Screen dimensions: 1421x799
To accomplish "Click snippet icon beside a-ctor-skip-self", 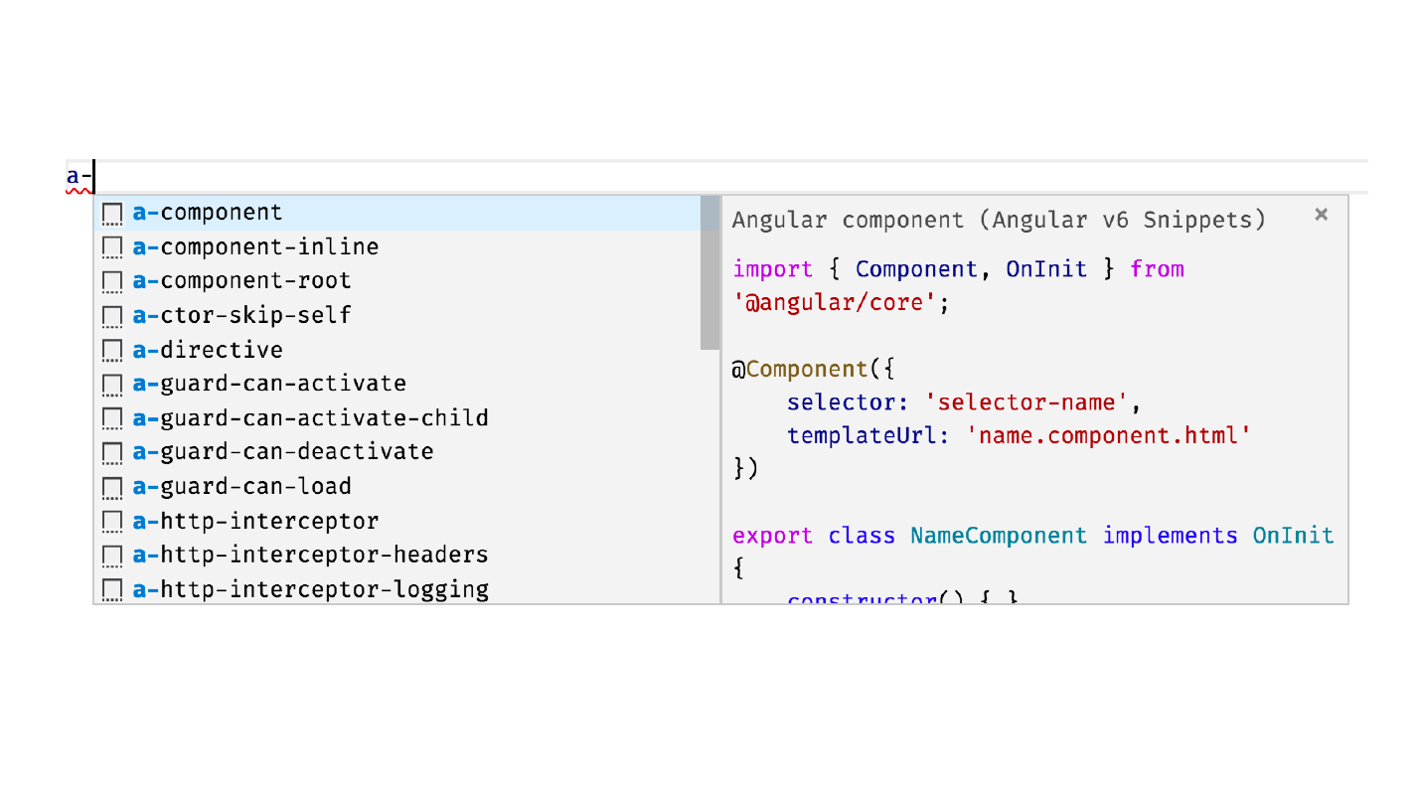I will pos(113,316).
